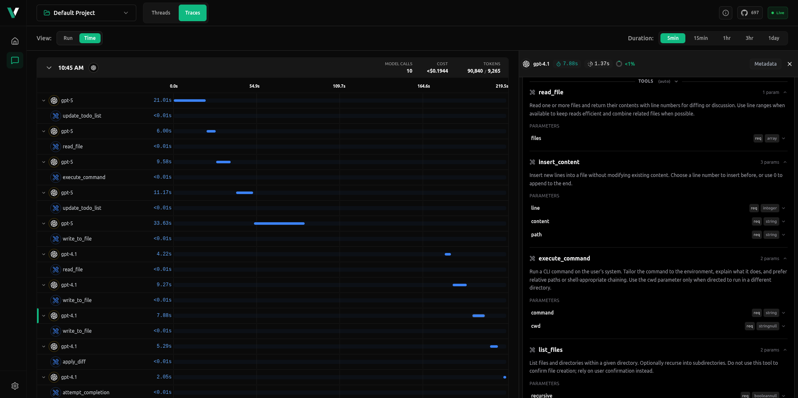Select the 15min duration option

pos(700,38)
